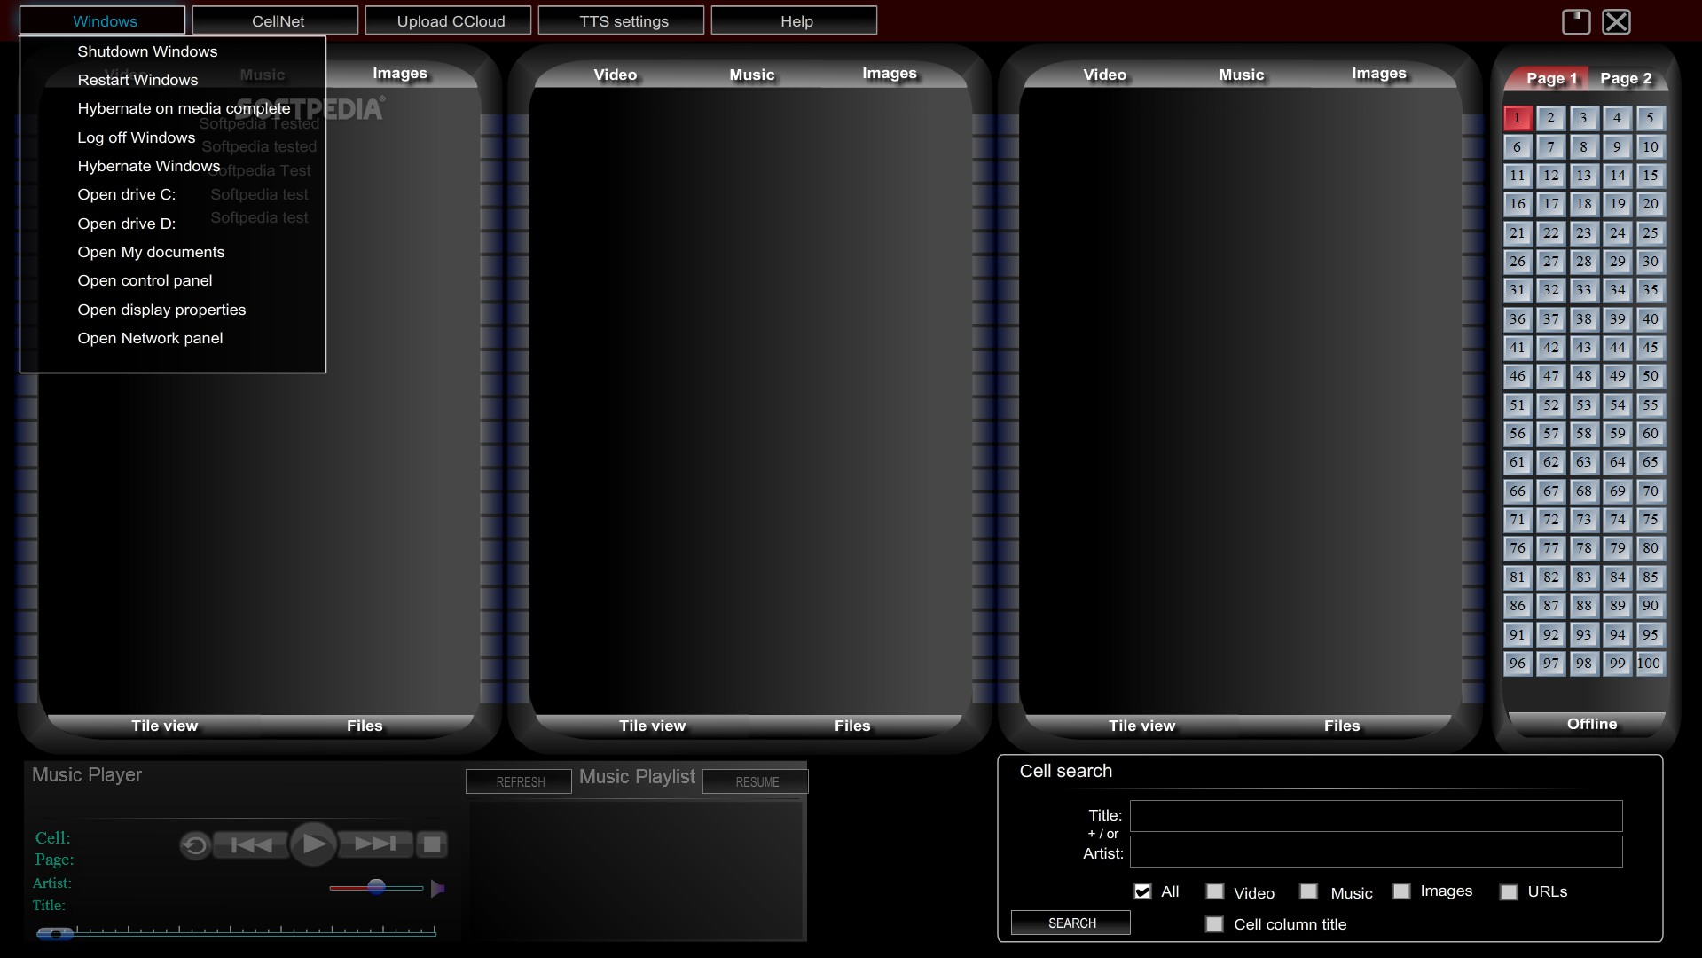Switch first panel to Files view
1702x958 pixels.
point(364,726)
